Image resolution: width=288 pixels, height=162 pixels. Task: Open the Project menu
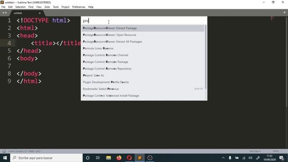65,7
